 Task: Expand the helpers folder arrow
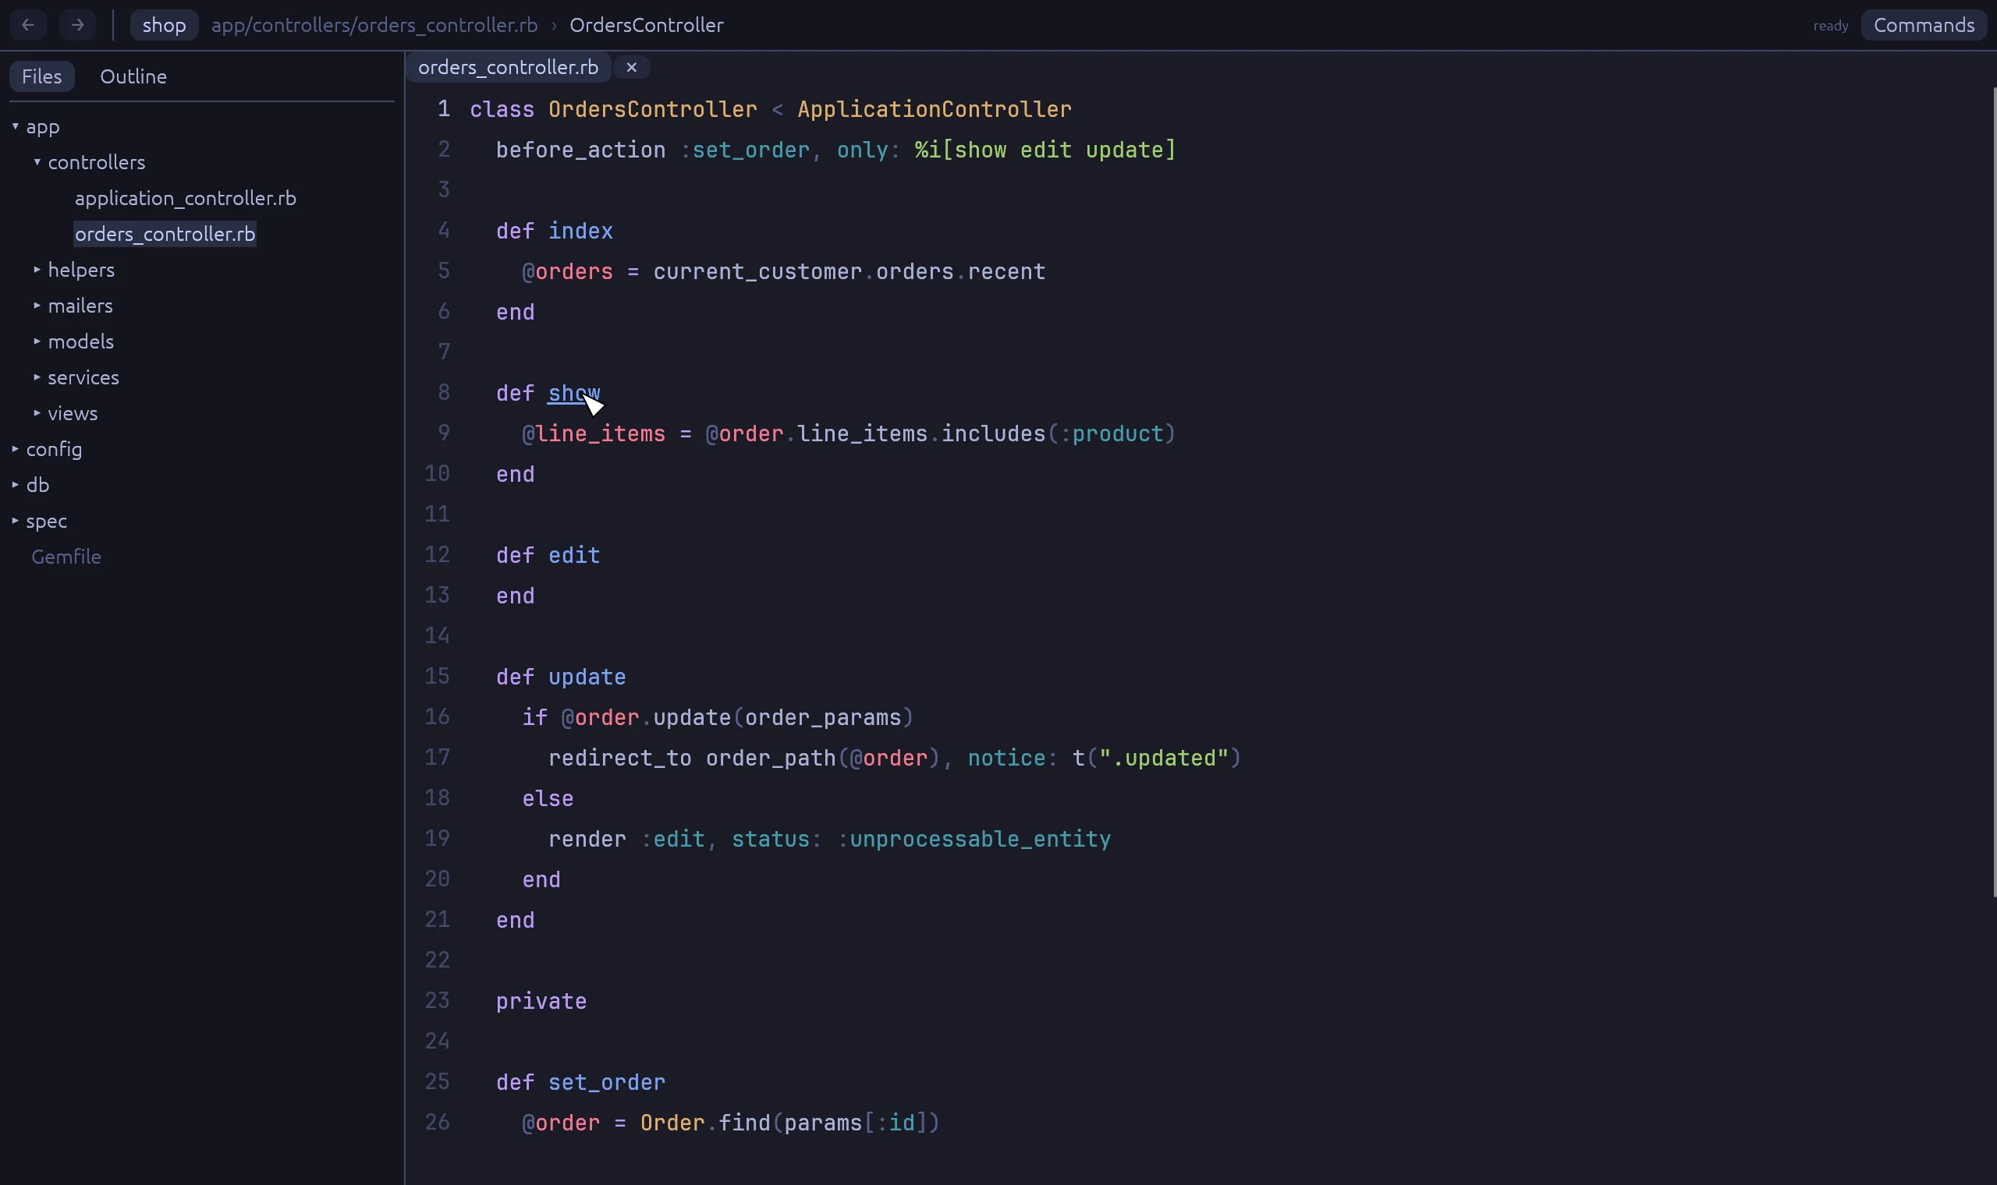pyautogui.click(x=37, y=270)
